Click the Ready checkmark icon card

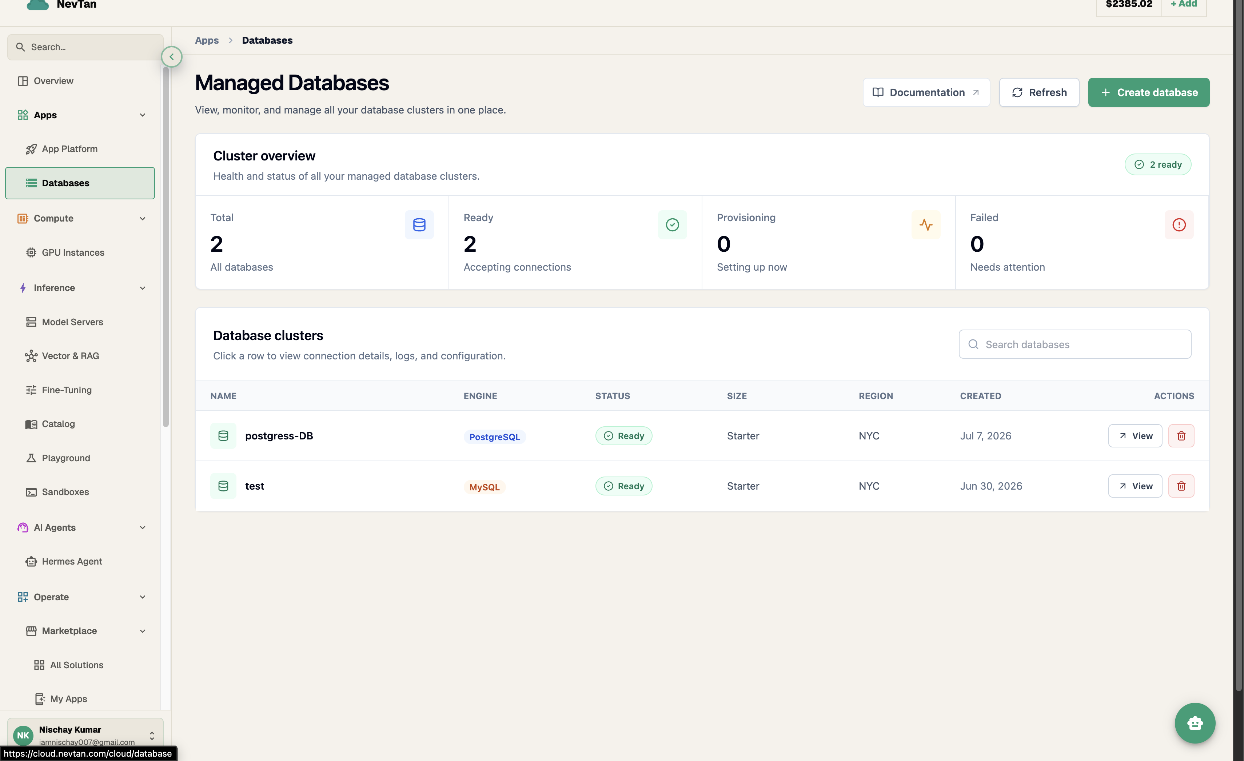[672, 225]
